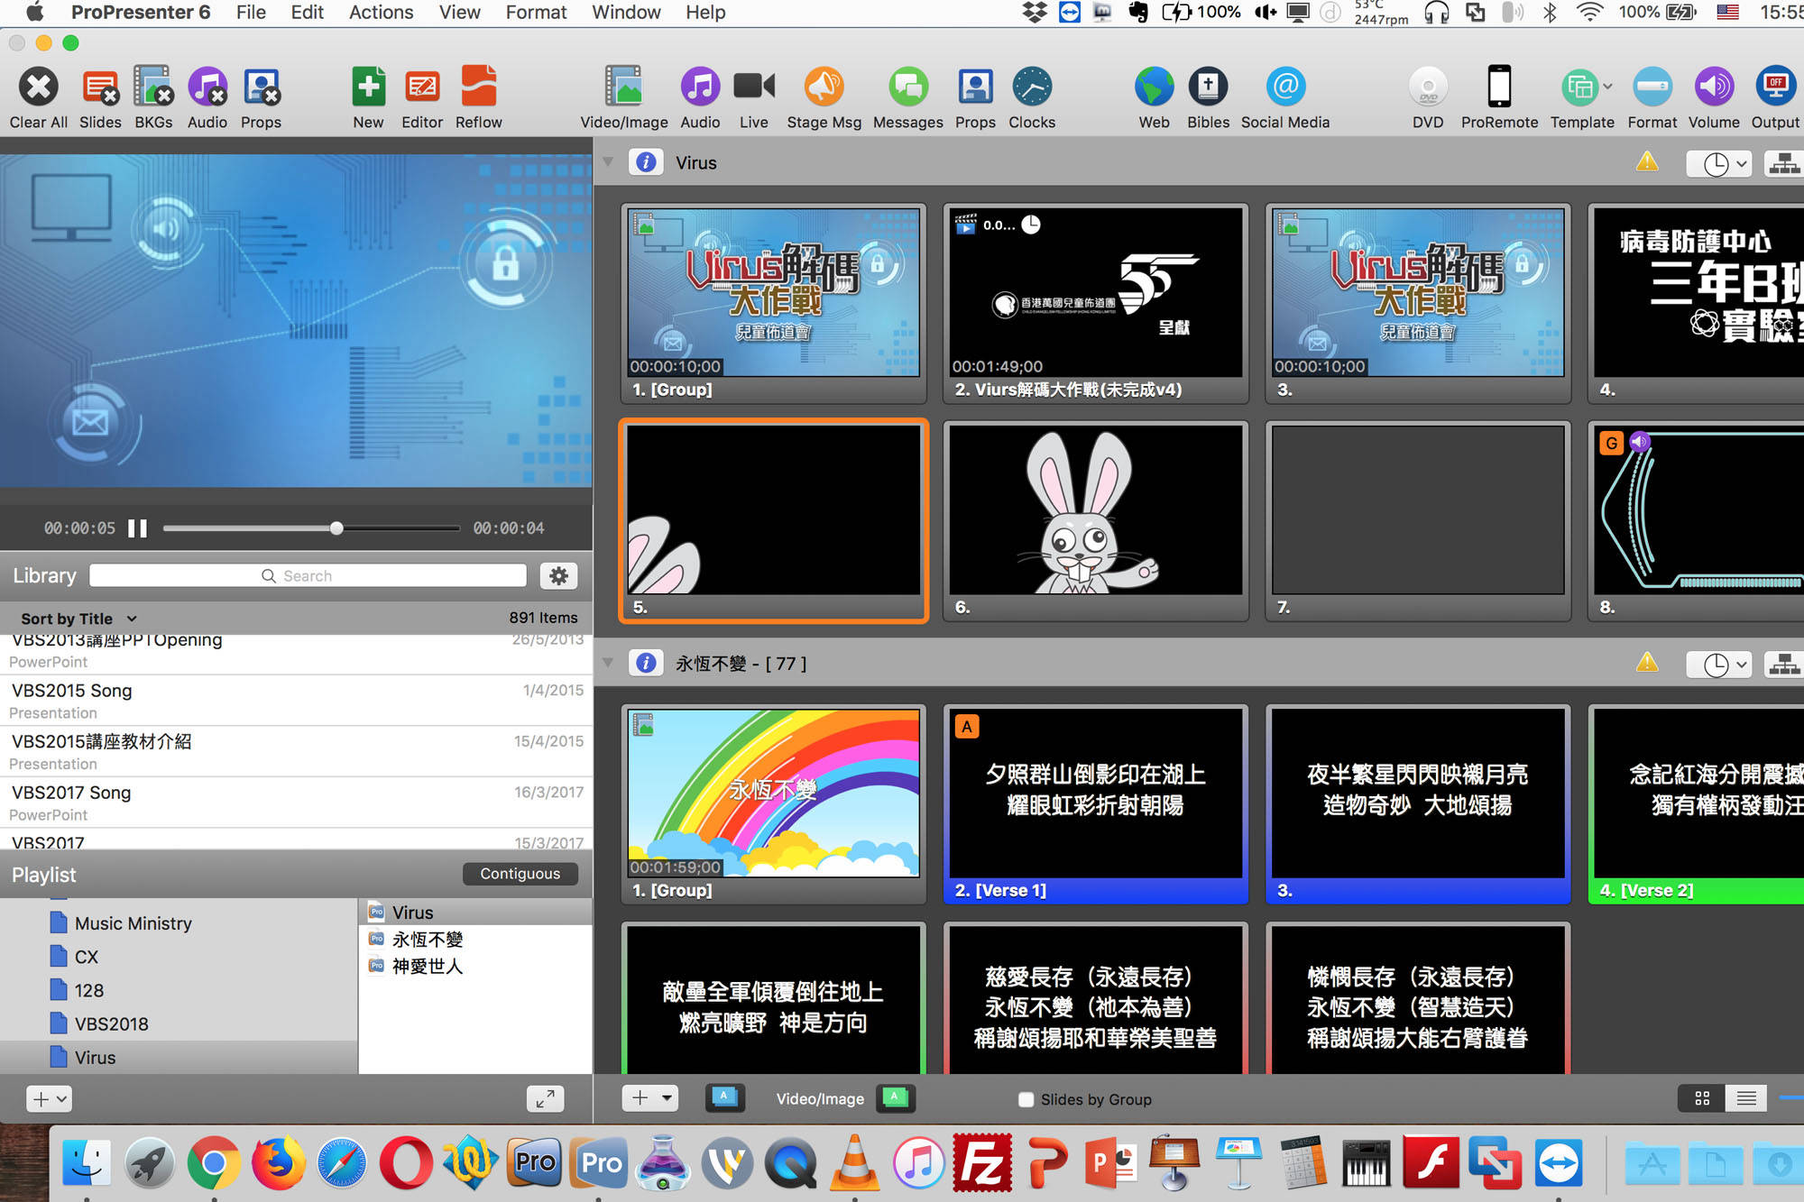Click the Clear All icon
Image resolution: width=1804 pixels, height=1202 pixels.
tap(39, 87)
